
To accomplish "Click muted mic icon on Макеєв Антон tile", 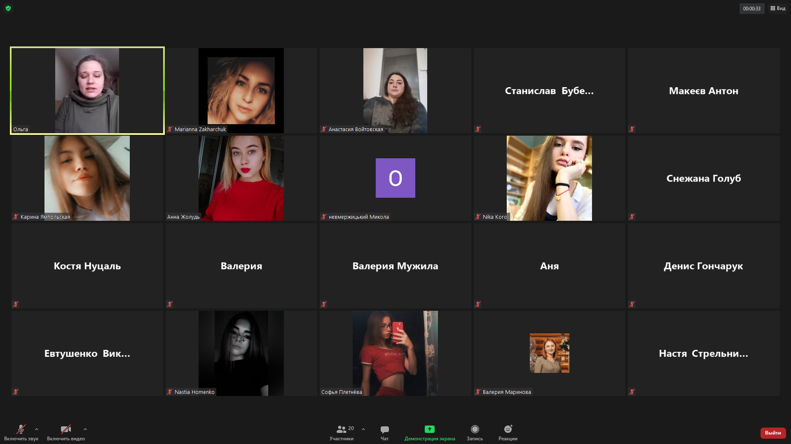I will pos(632,129).
